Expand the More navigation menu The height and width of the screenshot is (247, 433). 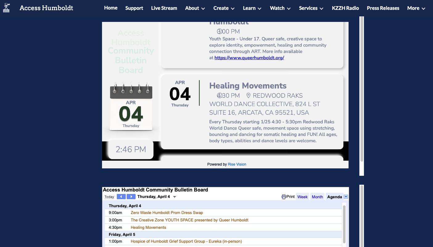pyautogui.click(x=416, y=8)
